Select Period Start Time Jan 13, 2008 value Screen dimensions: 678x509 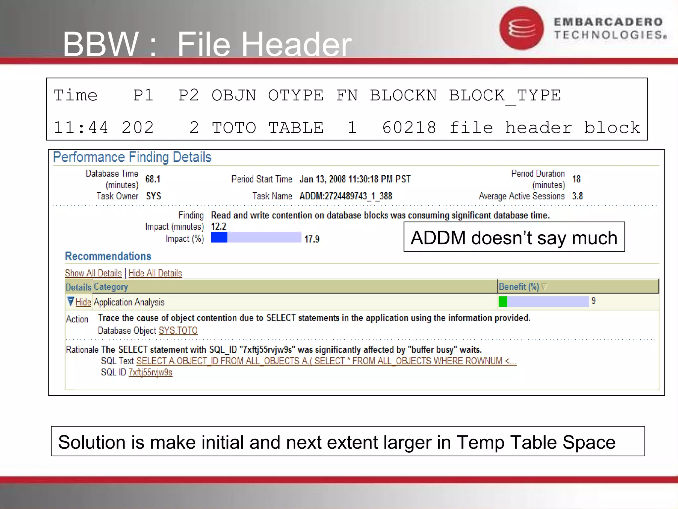coord(355,179)
